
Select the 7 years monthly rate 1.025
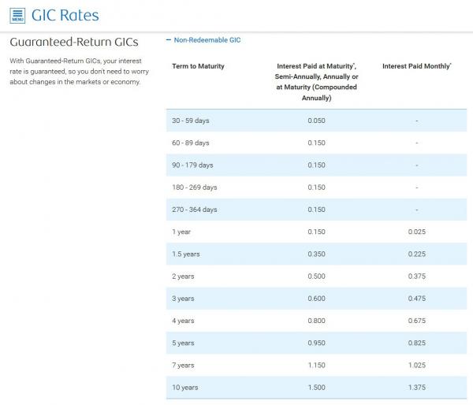pos(416,366)
